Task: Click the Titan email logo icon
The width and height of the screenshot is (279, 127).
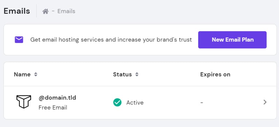Action: pos(24,102)
